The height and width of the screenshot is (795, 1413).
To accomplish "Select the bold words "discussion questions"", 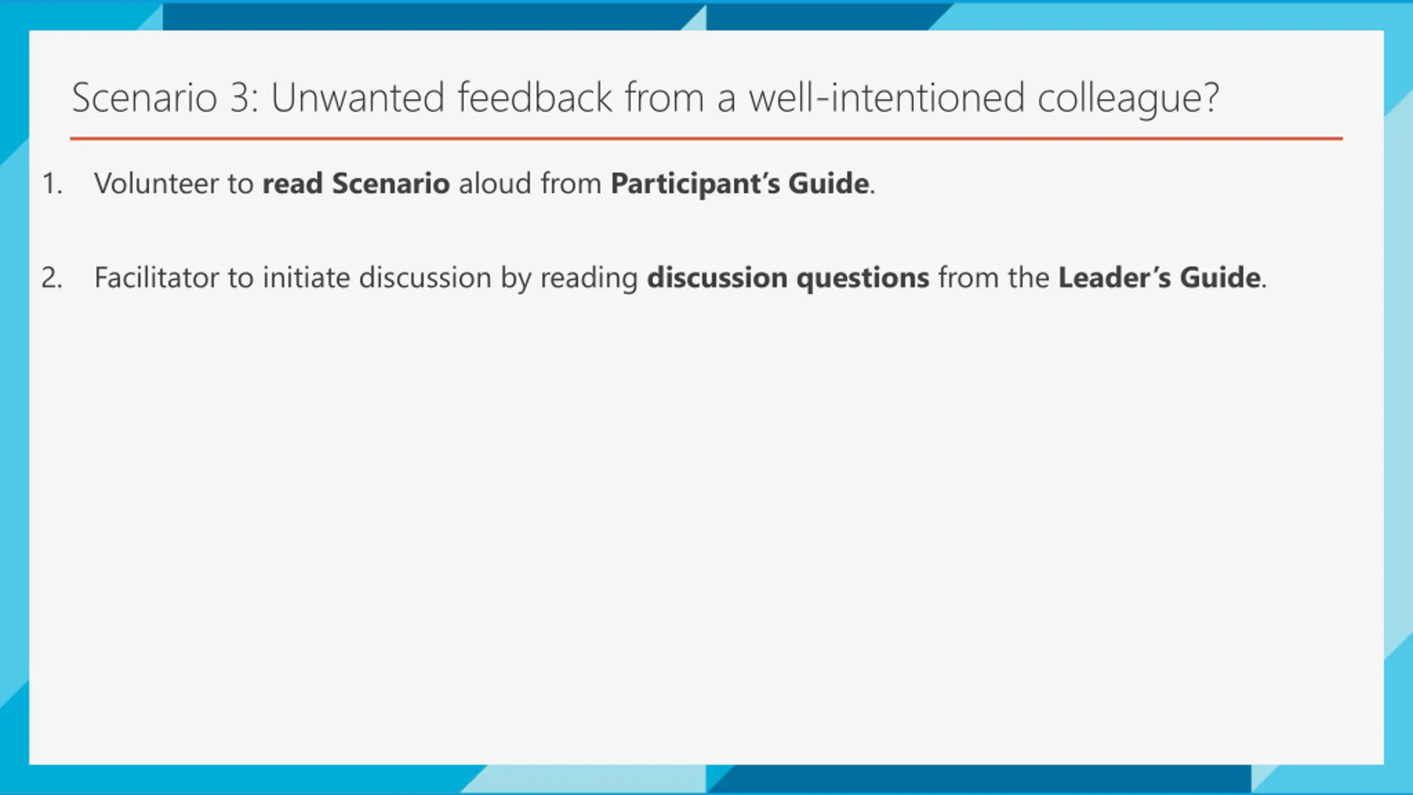I will click(788, 278).
